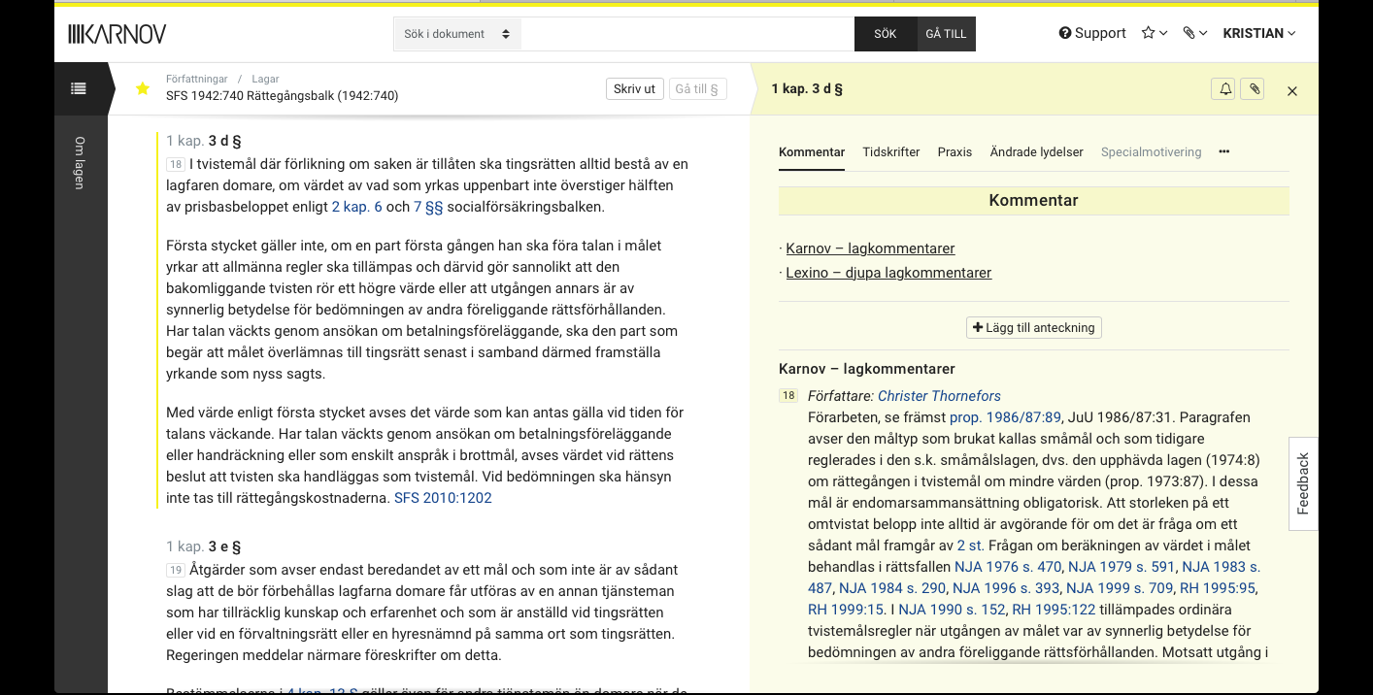Select the Kommentar tab
This screenshot has height=695, width=1373.
[812, 152]
